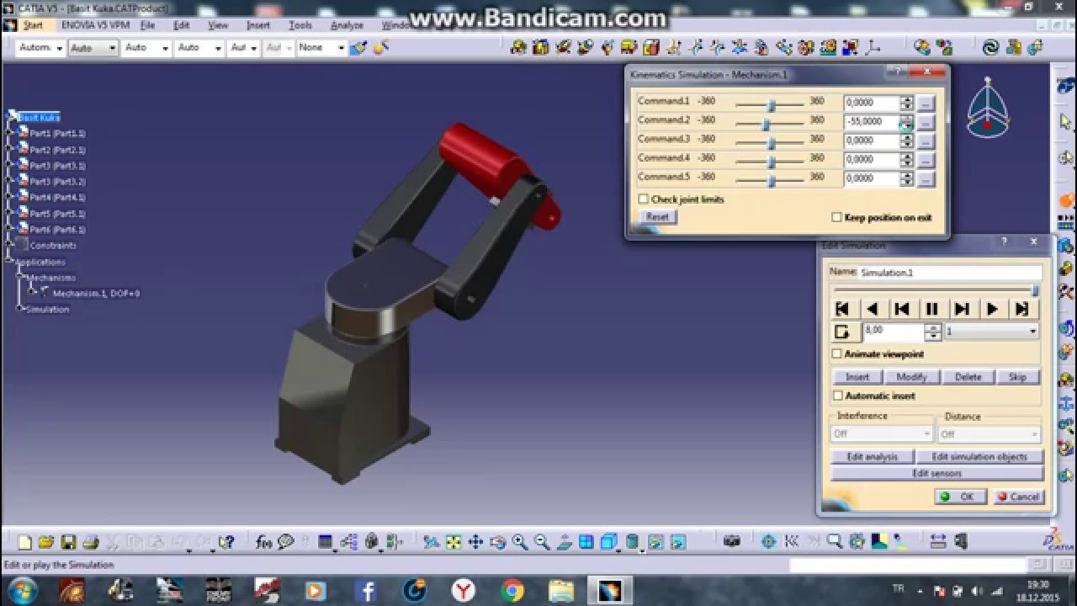Viewport: 1077px width, 606px height.
Task: Open the Edit menu
Action: click(x=181, y=25)
